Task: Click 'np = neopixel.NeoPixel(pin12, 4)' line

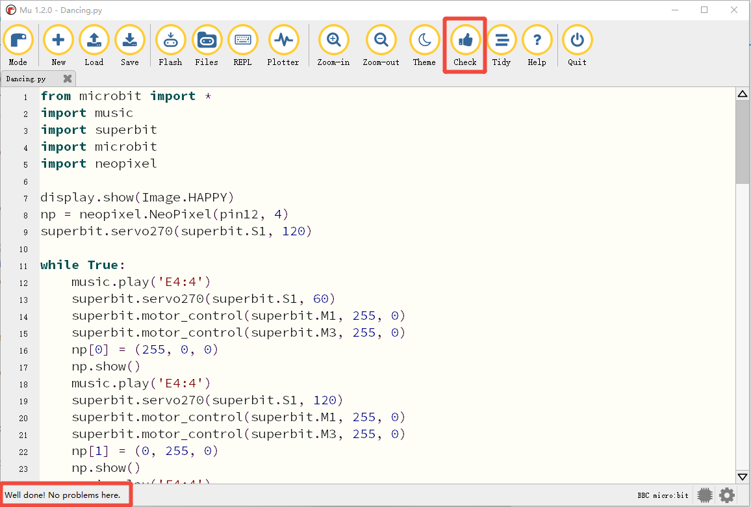Action: [x=164, y=214]
